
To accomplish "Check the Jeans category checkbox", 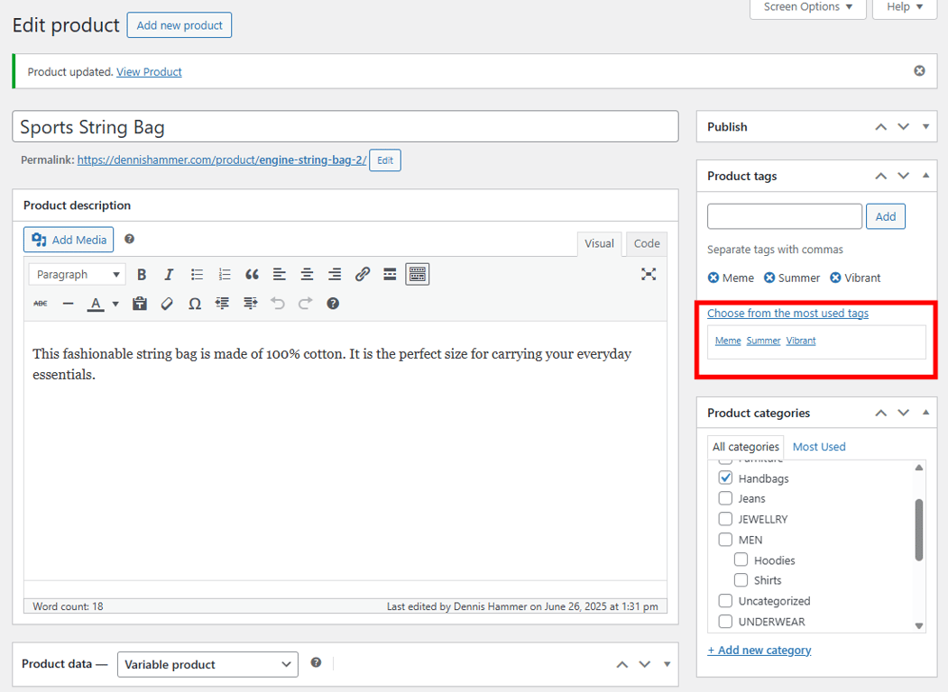I will pos(725,498).
